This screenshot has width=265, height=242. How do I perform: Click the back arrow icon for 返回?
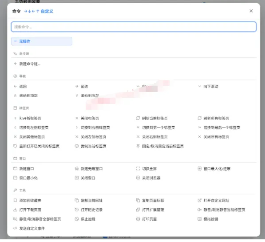point(15,87)
